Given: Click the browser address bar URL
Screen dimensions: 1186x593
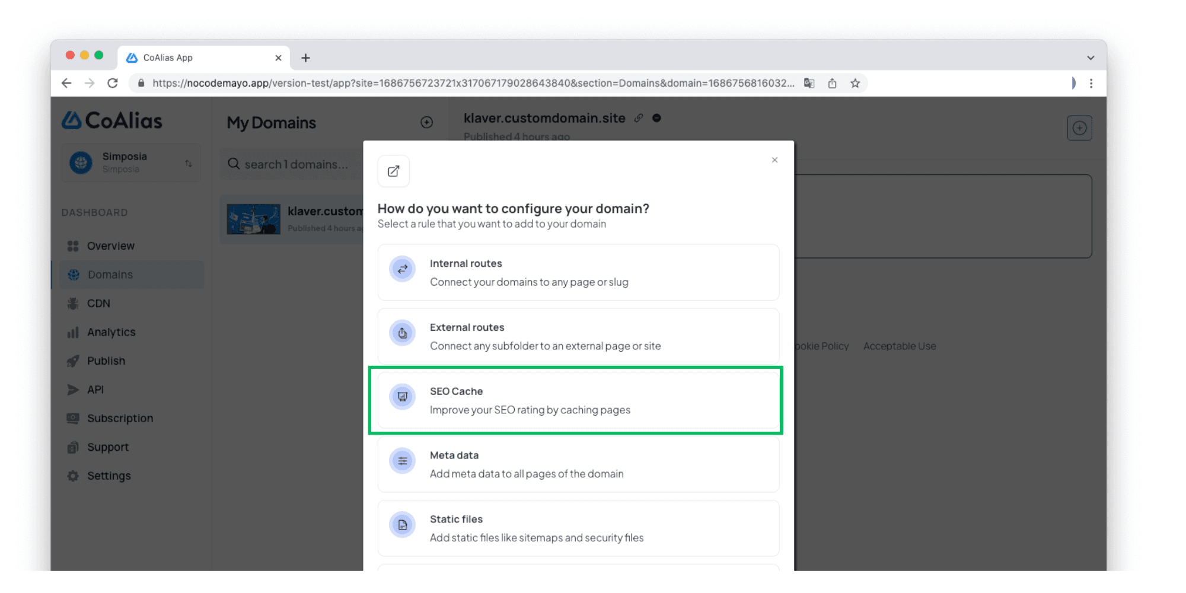Looking at the screenshot, I should (473, 84).
